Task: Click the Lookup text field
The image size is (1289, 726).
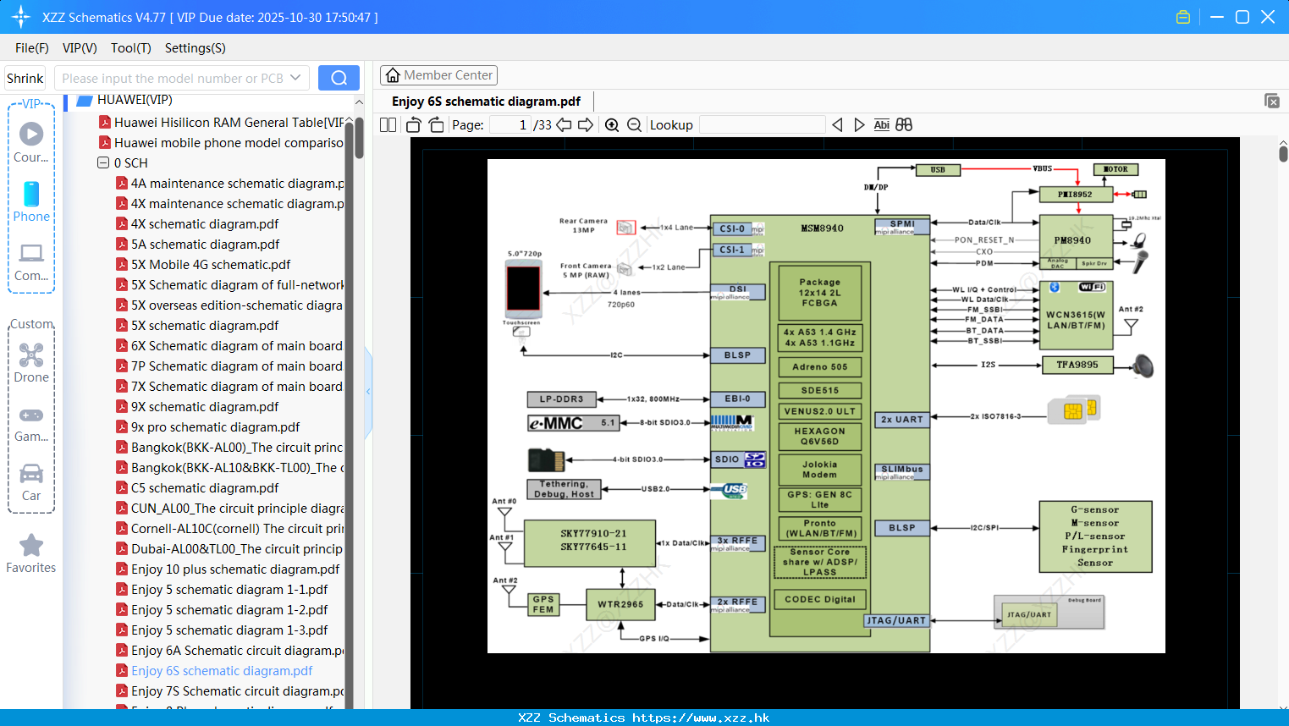Action: (x=763, y=124)
